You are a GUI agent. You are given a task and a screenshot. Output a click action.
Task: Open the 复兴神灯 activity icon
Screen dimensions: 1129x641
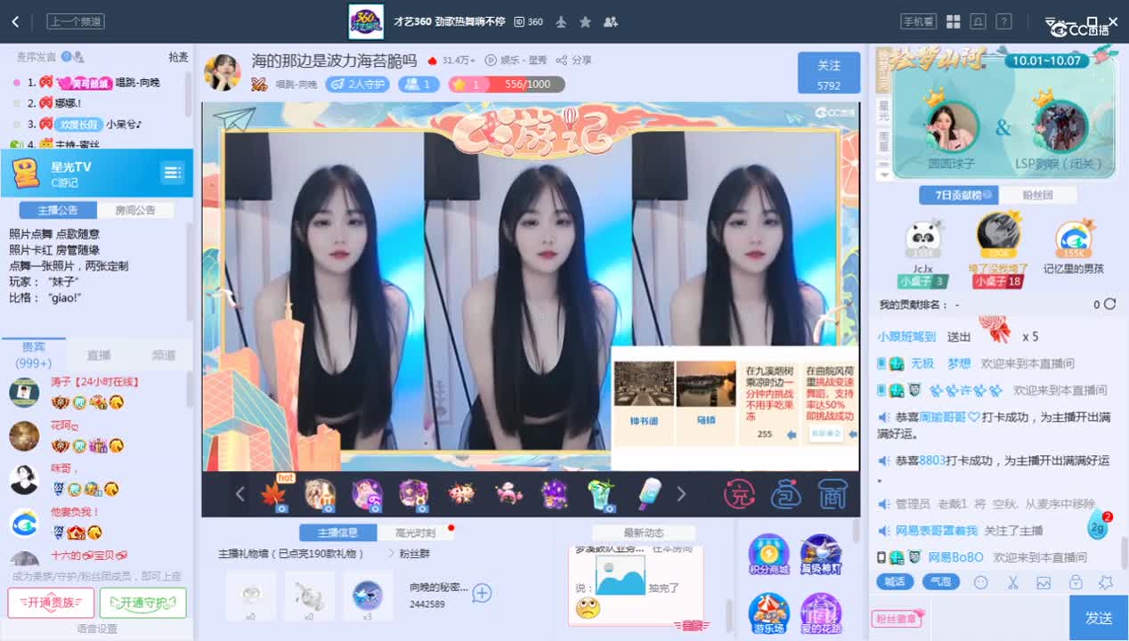click(x=820, y=555)
